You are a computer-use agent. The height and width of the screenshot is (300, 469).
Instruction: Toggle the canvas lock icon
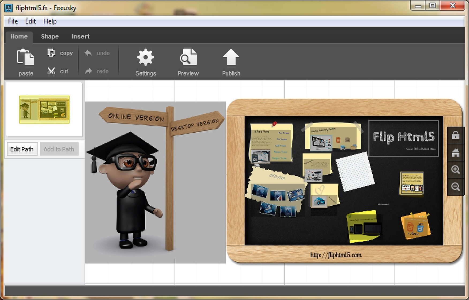(455, 135)
